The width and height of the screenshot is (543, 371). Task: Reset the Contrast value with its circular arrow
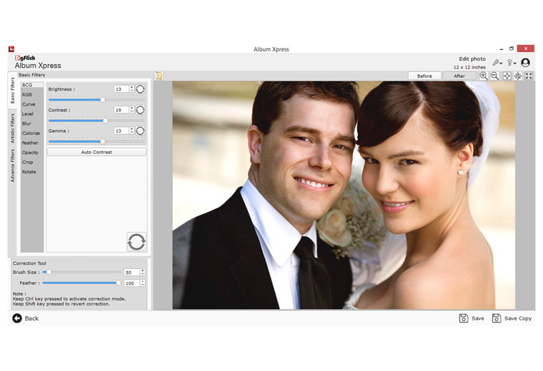(140, 110)
